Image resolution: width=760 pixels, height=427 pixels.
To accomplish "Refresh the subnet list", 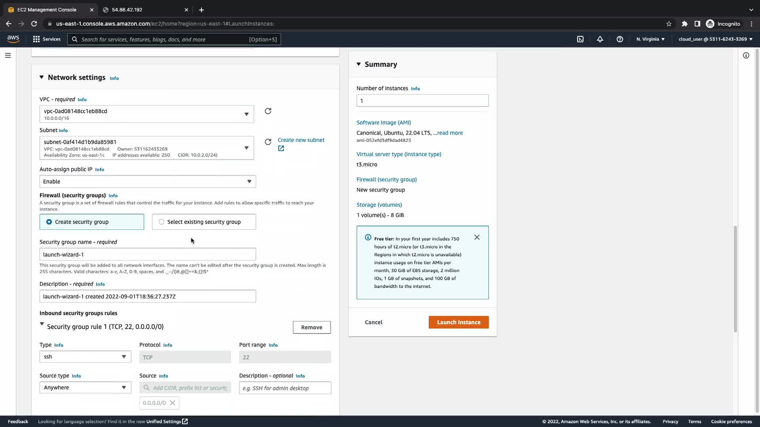I will click(x=268, y=142).
